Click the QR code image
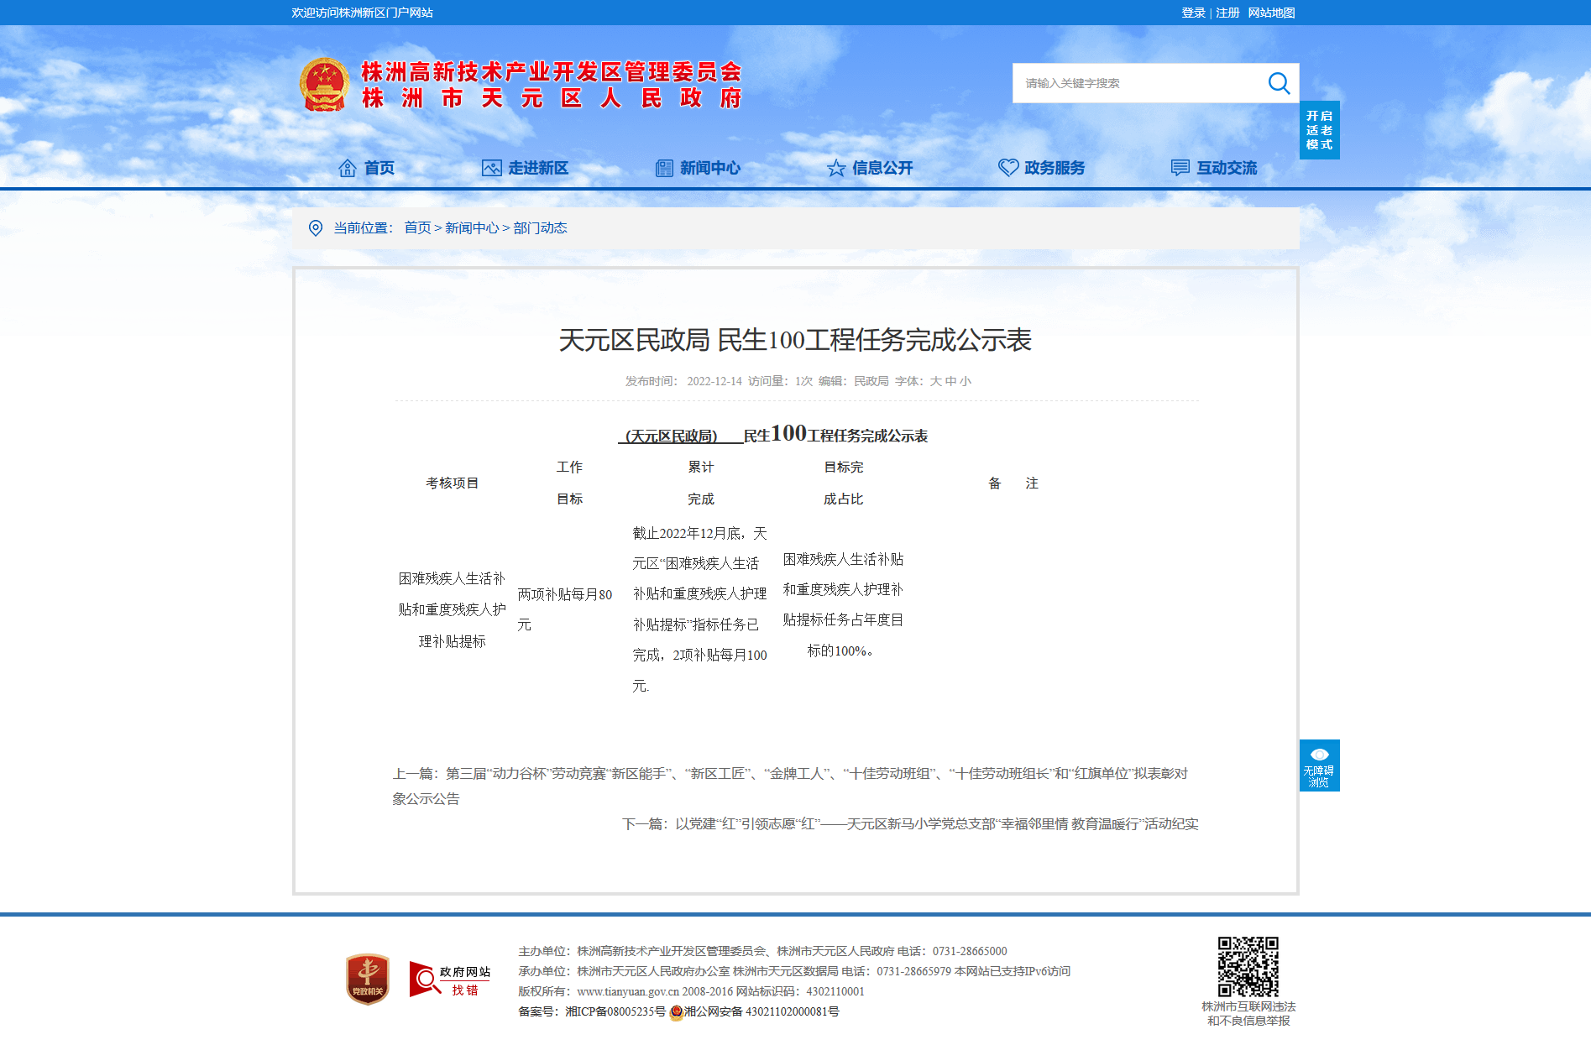The image size is (1591, 1045). pyautogui.click(x=1248, y=966)
